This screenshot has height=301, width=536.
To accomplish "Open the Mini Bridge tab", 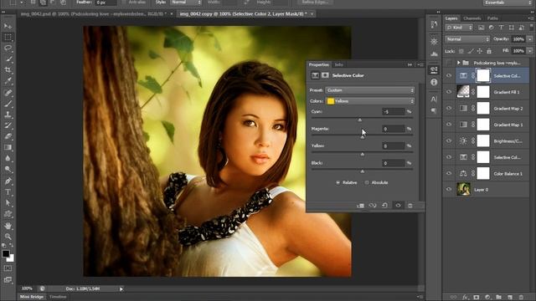I will click(x=32, y=297).
